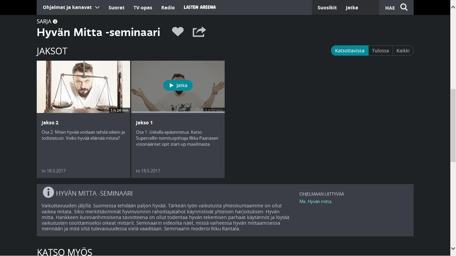Click the JAKSOT section heading
Screen dimensions: 456x256
click(52, 51)
